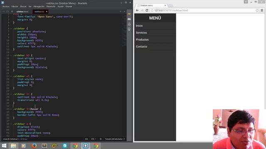Click the Servicios link in the sidebar menu
Screen dimensions: 266x149
(x=141, y=33)
